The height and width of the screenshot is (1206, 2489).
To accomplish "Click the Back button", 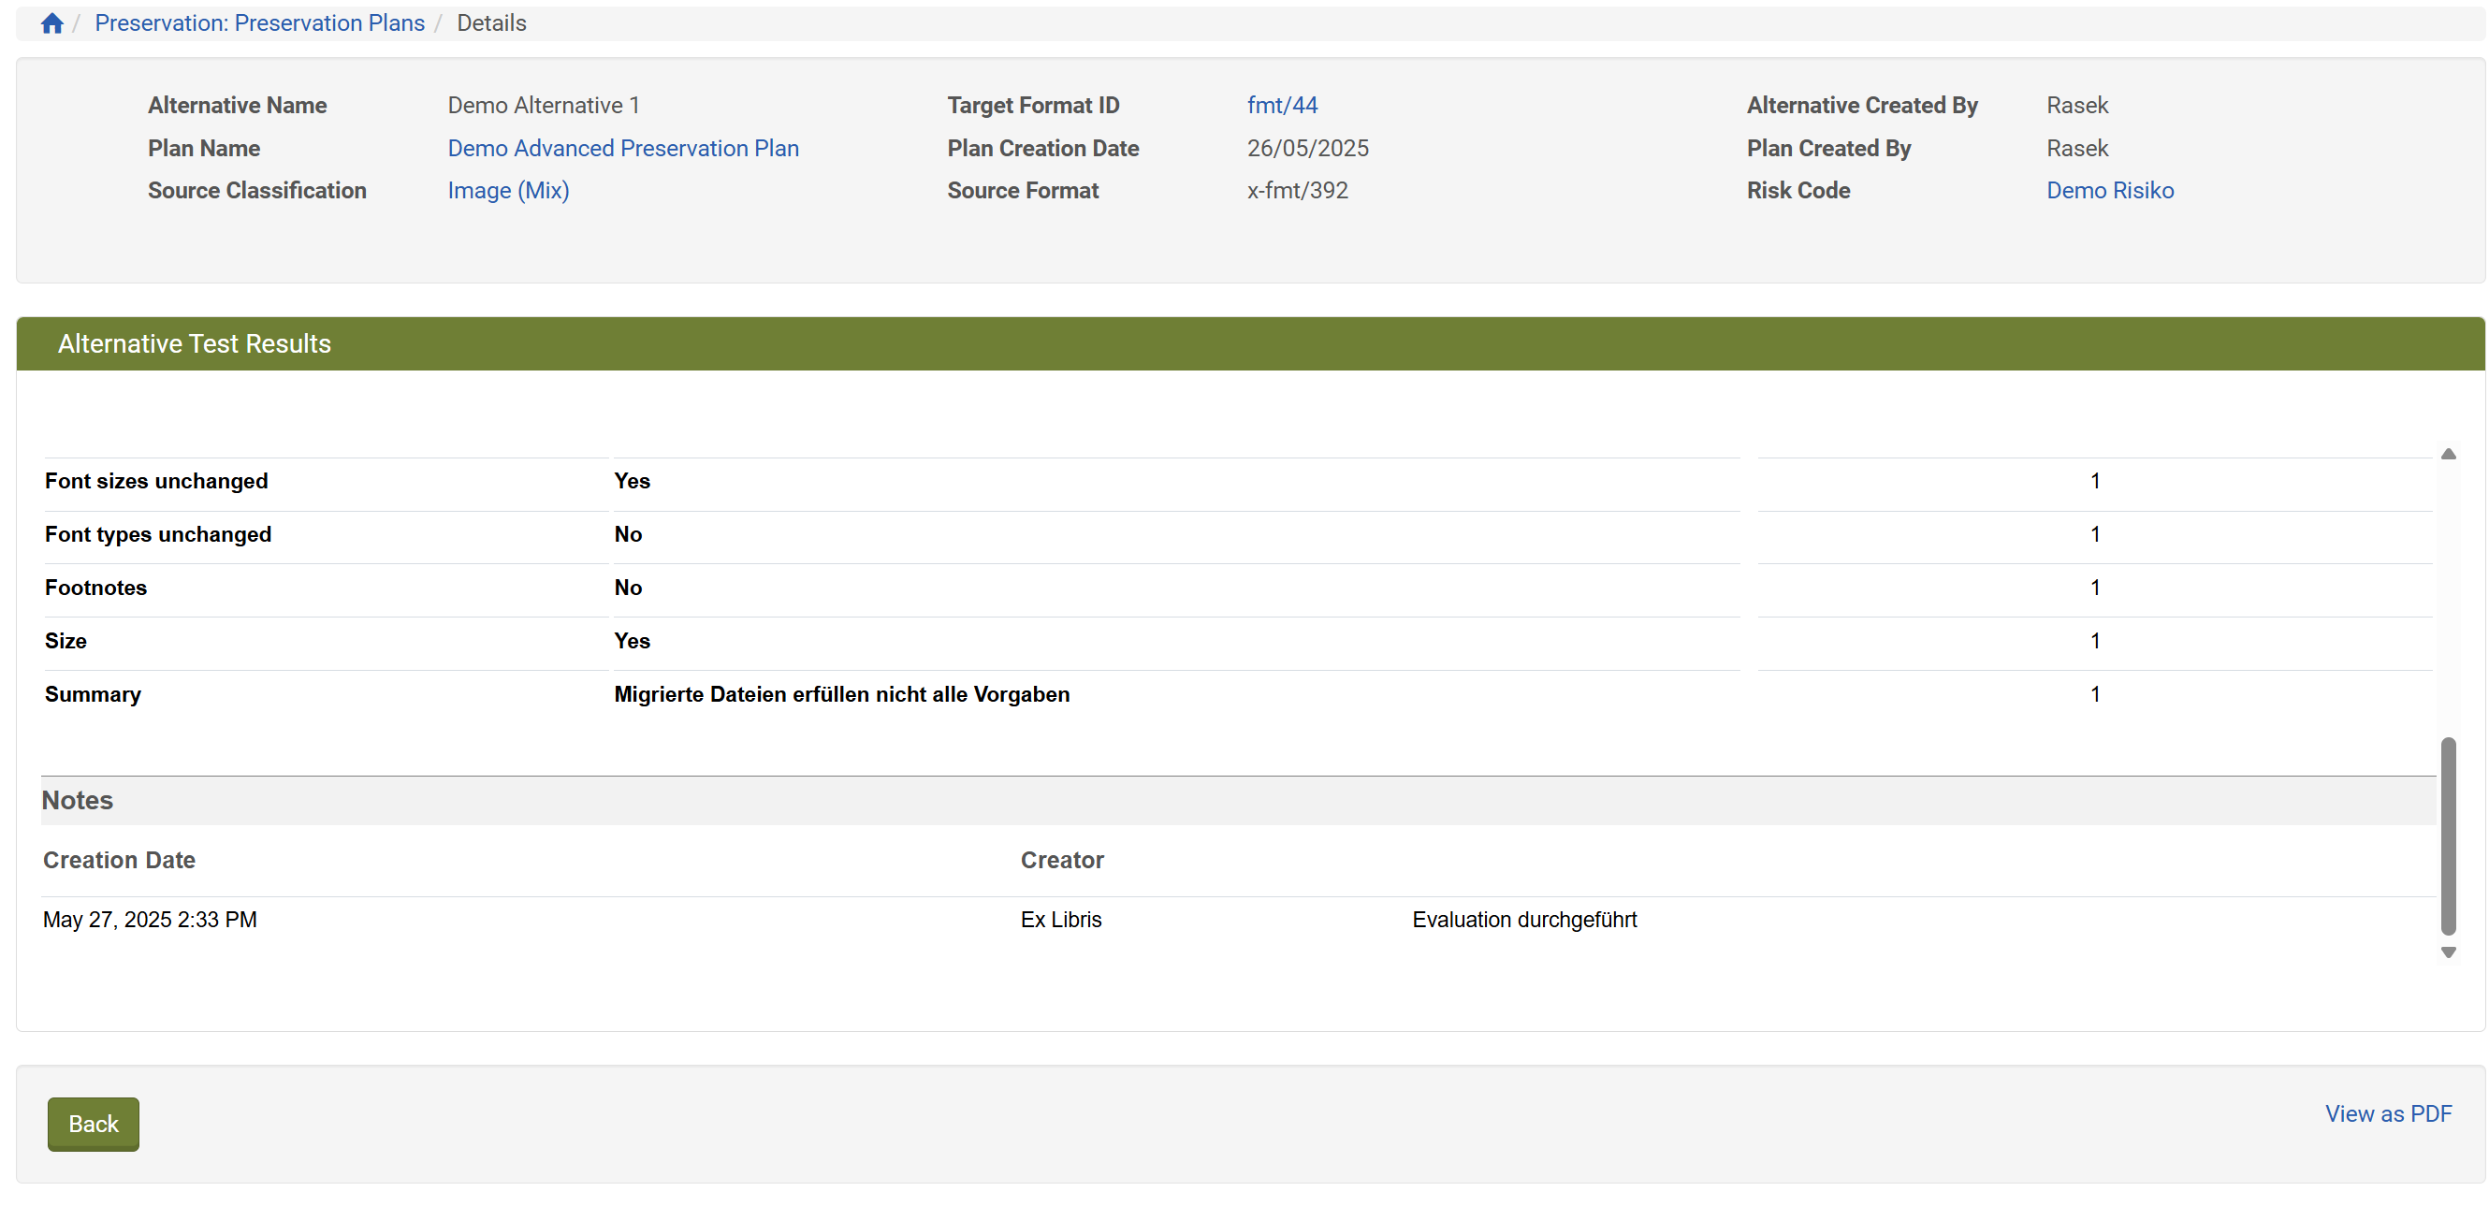I will 93,1124.
